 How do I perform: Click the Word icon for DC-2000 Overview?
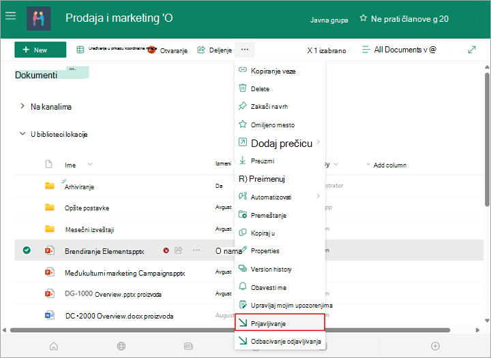[x=50, y=315]
